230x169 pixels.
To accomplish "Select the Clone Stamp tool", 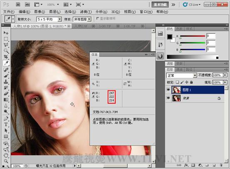I will [6, 82].
